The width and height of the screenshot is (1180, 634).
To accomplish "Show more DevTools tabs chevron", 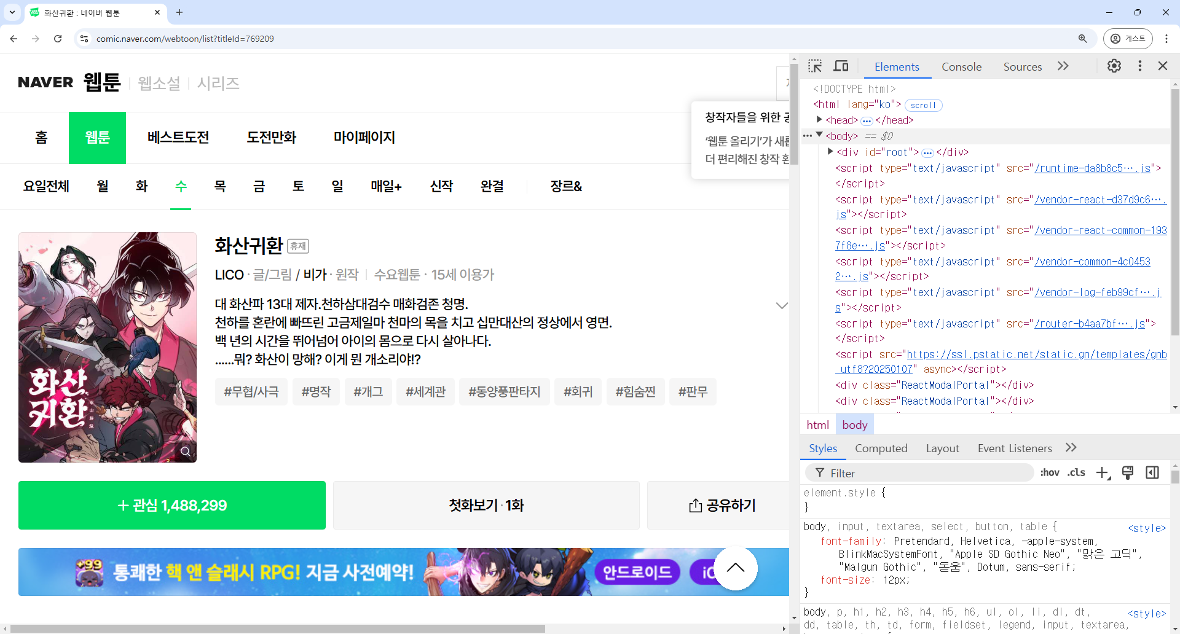I will pyautogui.click(x=1063, y=66).
